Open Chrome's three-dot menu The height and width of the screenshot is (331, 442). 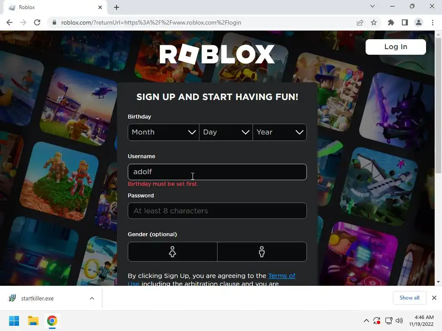(433, 22)
